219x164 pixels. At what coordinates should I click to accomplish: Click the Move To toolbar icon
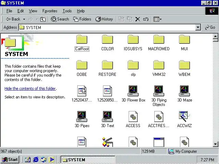click(x=121, y=19)
